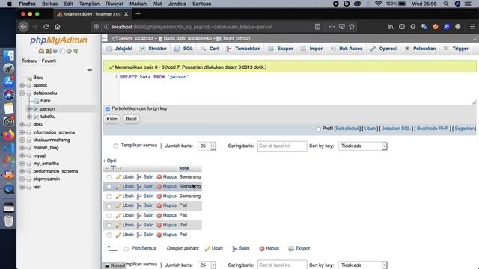Image resolution: width=479 pixels, height=269 pixels.
Task: Click the Firefox home button icon
Action: point(58,27)
